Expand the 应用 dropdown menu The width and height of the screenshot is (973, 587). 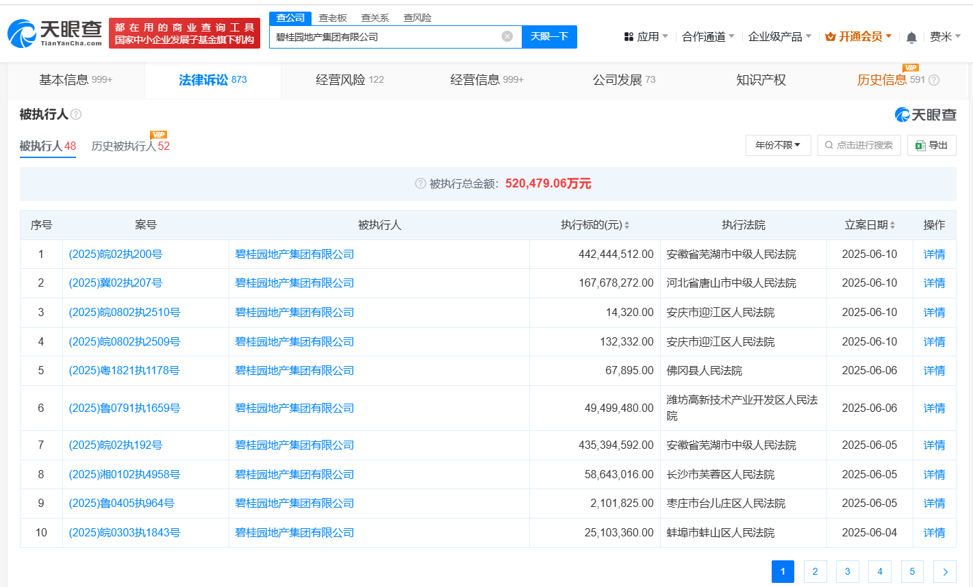(646, 36)
